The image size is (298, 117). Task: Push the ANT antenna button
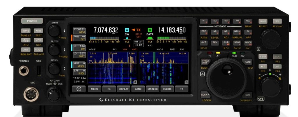click(x=26, y=50)
